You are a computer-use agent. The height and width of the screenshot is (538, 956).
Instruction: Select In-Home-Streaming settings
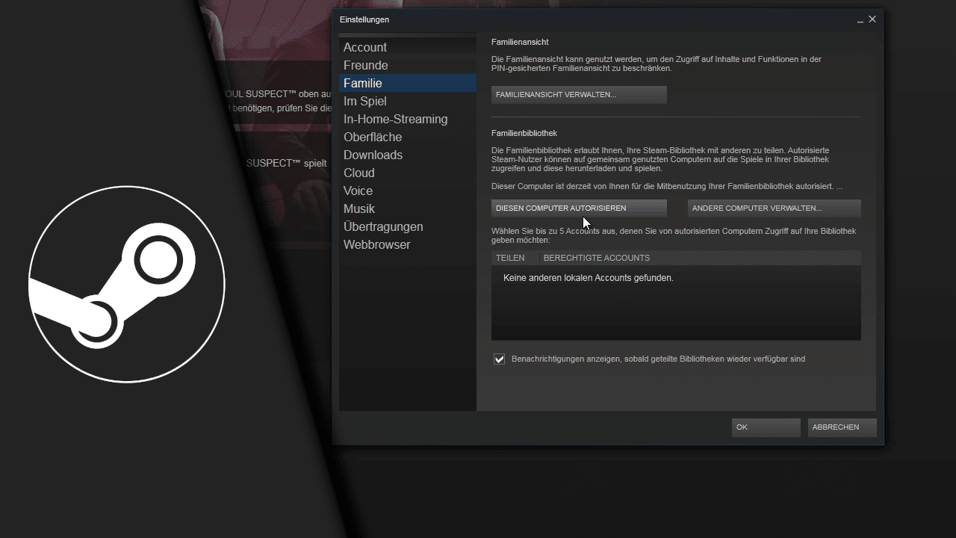[x=395, y=119]
